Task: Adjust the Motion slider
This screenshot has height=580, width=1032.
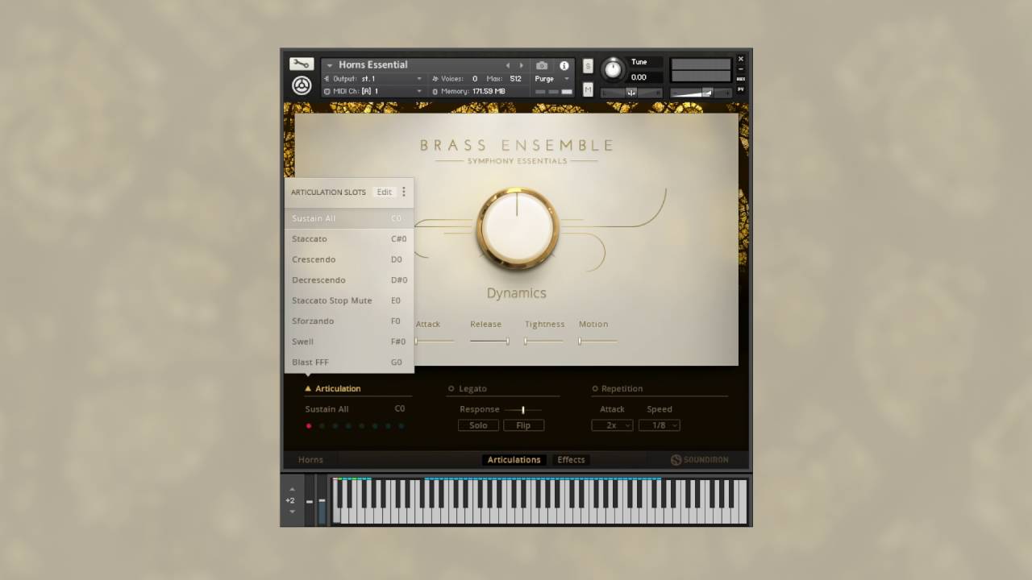Action: click(x=598, y=342)
